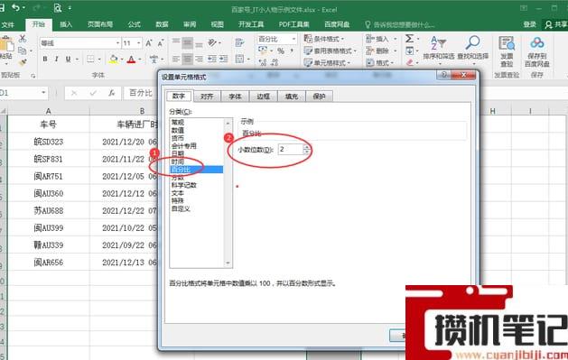Open the Name Box dropdown arrow
The image size is (568, 360).
pyautogui.click(x=43, y=93)
